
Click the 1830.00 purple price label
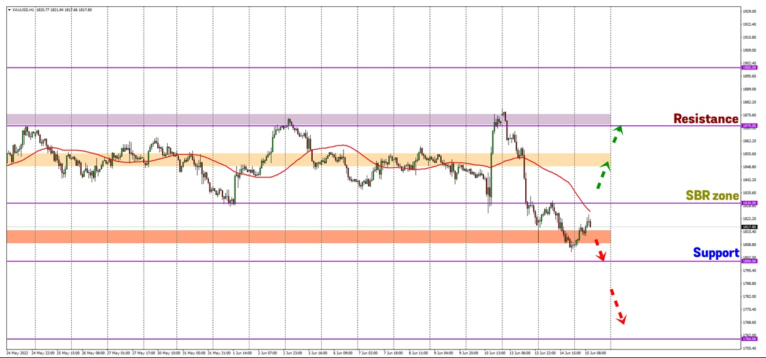(748, 203)
